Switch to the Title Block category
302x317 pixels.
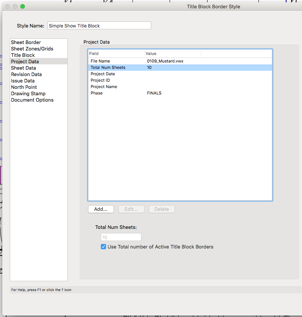pos(23,55)
